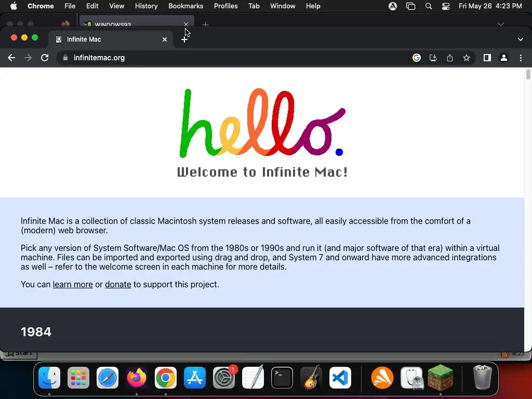The height and width of the screenshot is (399, 532).
Task: Click the lock icon in the address bar
Action: [65, 58]
